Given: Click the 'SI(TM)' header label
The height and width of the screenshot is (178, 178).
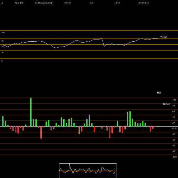Looking at the screenshot, I should click(68, 3).
